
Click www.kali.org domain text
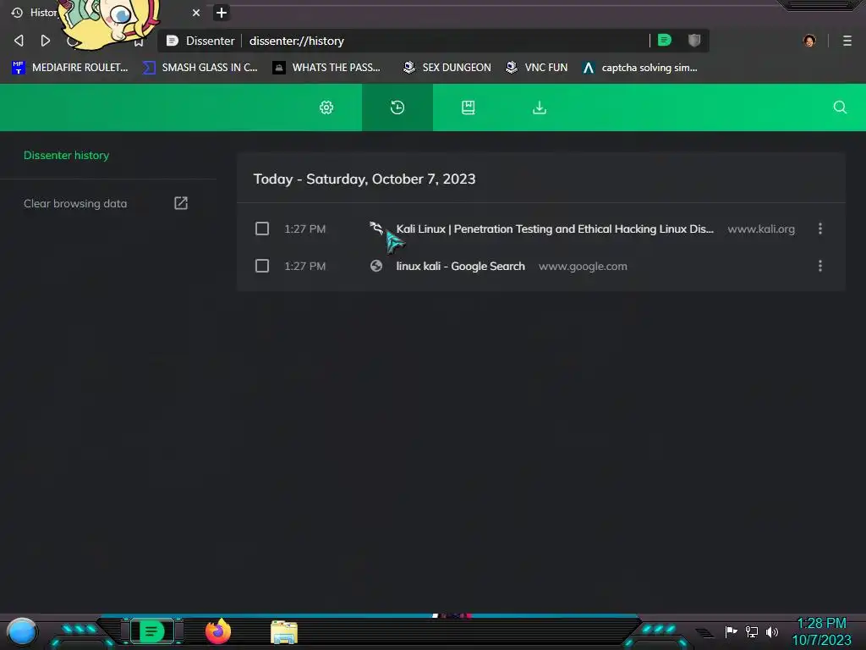pyautogui.click(x=761, y=229)
